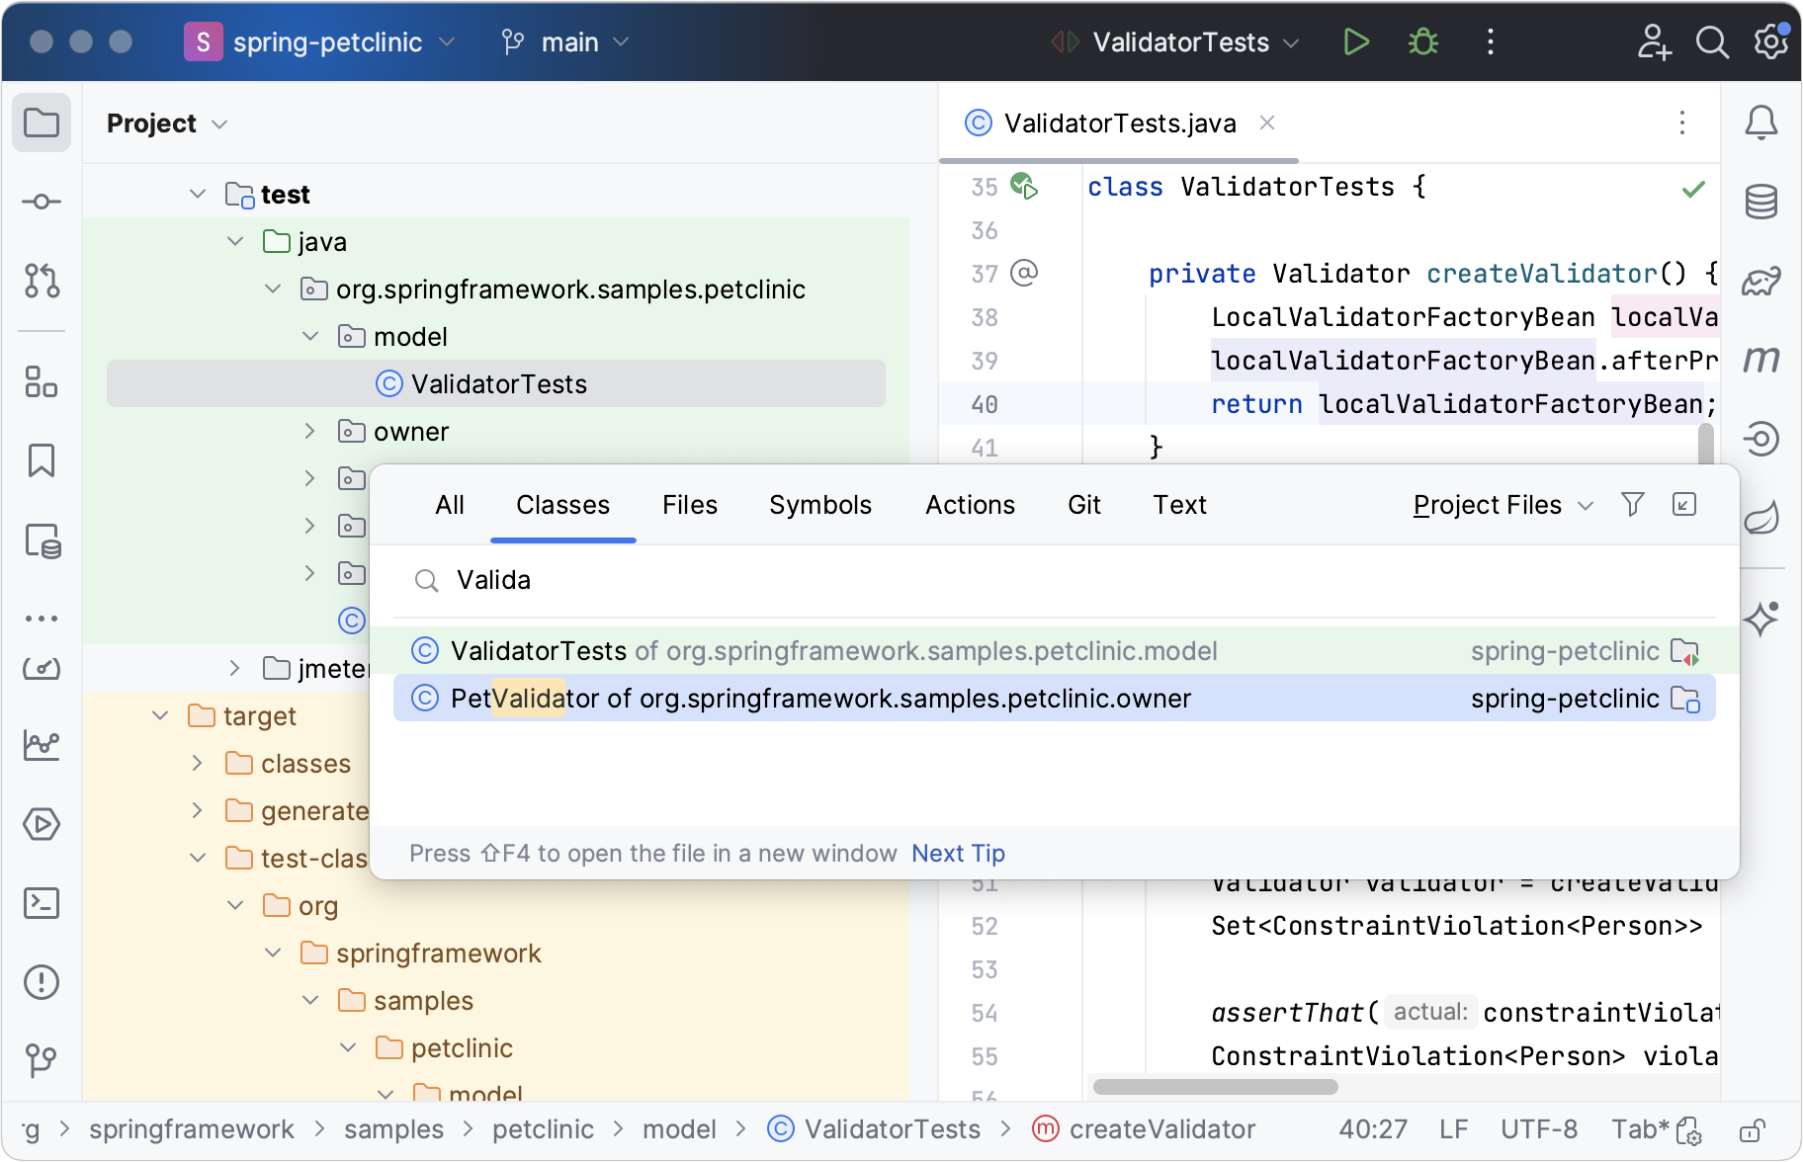The width and height of the screenshot is (1803, 1162).
Task: Switch to the Text search tab
Action: click(1180, 505)
